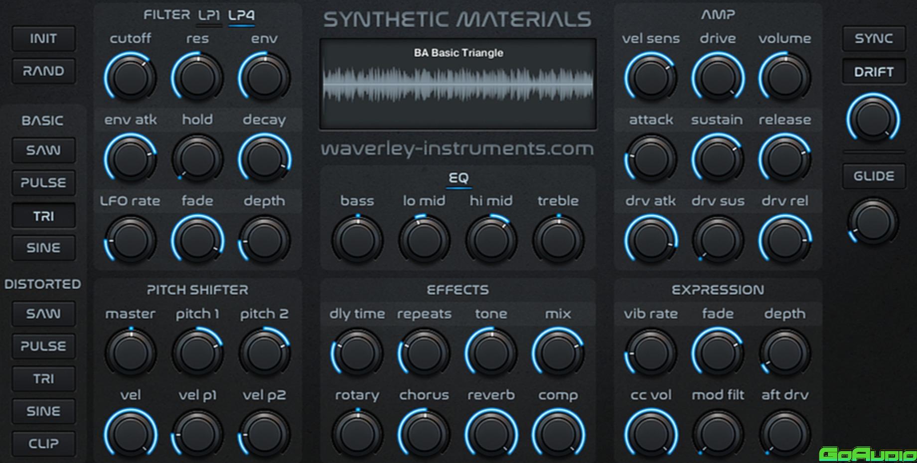The width and height of the screenshot is (917, 463).
Task: Click the mod filt knob
Action: pos(718,434)
